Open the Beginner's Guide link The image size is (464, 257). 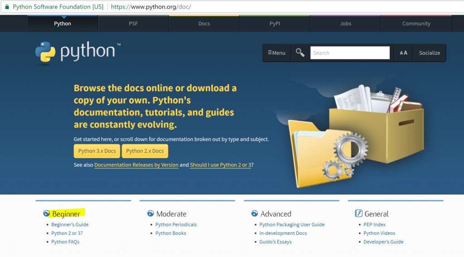70,224
